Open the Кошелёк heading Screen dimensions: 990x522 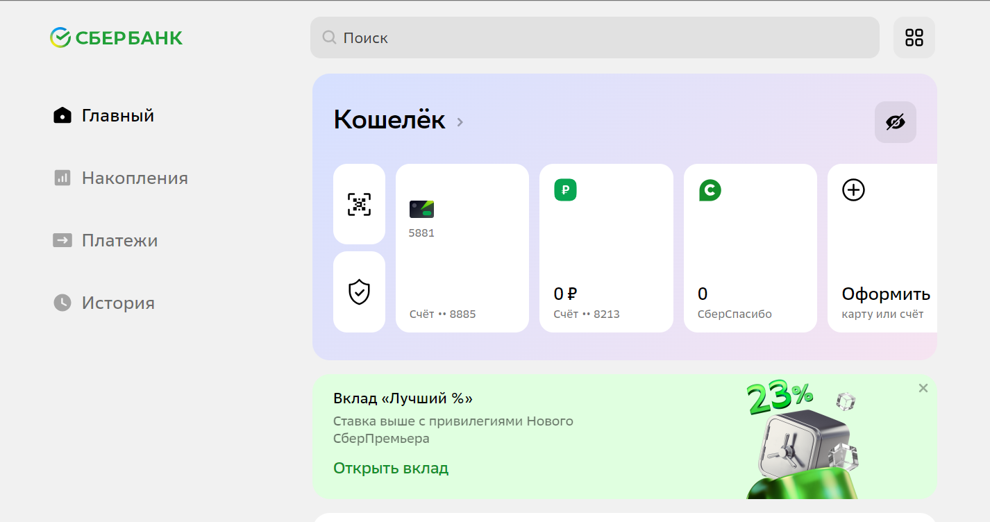click(x=389, y=120)
